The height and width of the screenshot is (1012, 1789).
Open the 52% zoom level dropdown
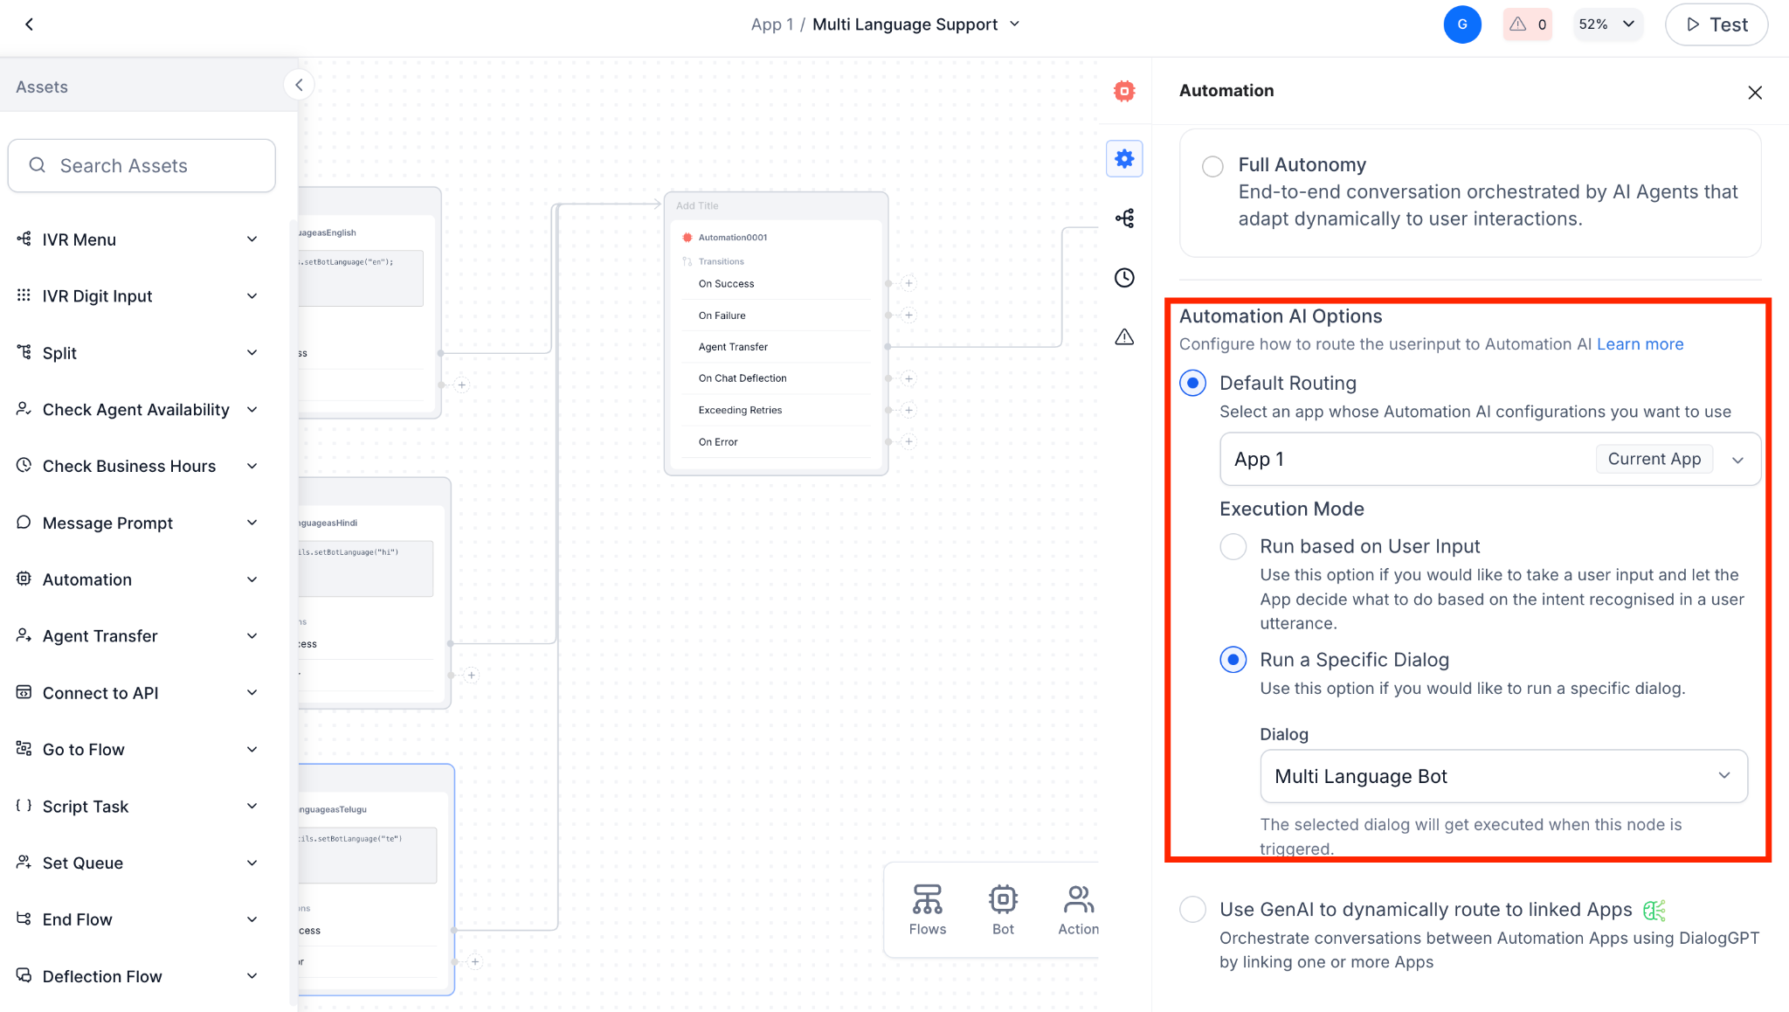[x=1606, y=24]
